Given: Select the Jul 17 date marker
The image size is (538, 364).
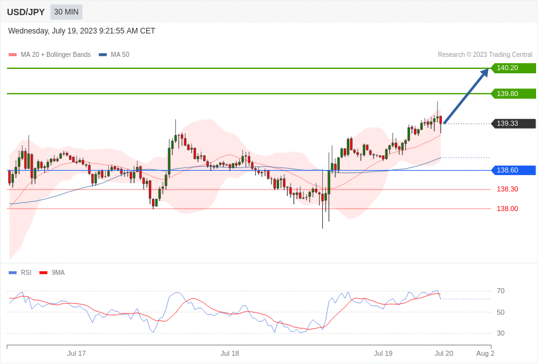Looking at the screenshot, I should [77, 353].
